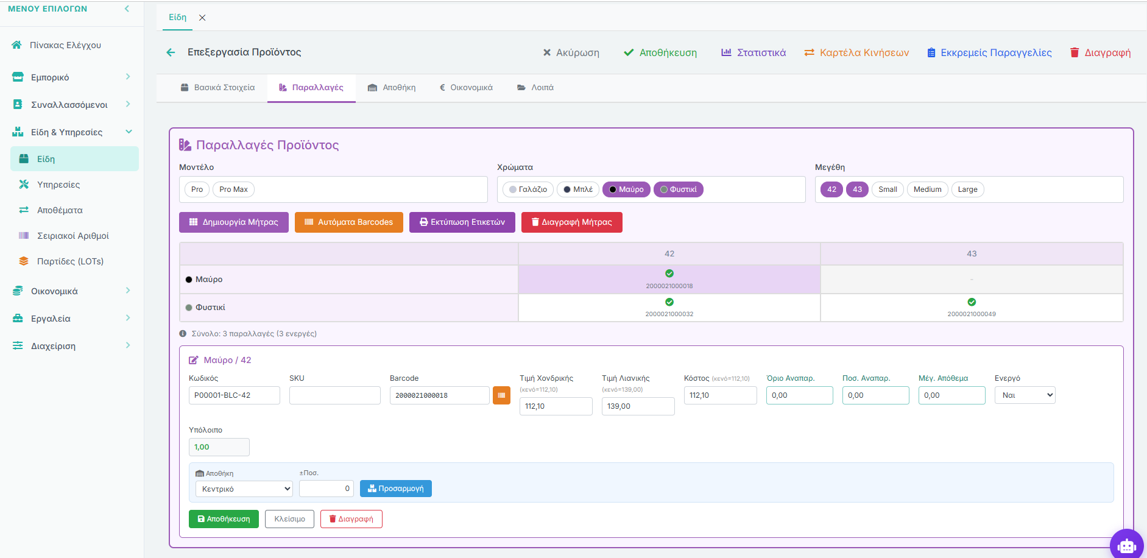Close the Είδη tab with X
The width and height of the screenshot is (1147, 558).
[202, 18]
